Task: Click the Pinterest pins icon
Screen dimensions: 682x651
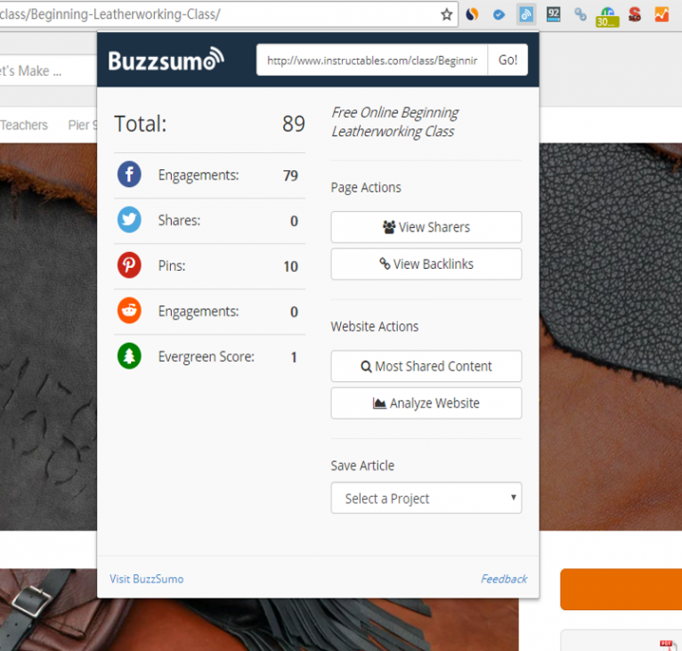Action: click(129, 266)
